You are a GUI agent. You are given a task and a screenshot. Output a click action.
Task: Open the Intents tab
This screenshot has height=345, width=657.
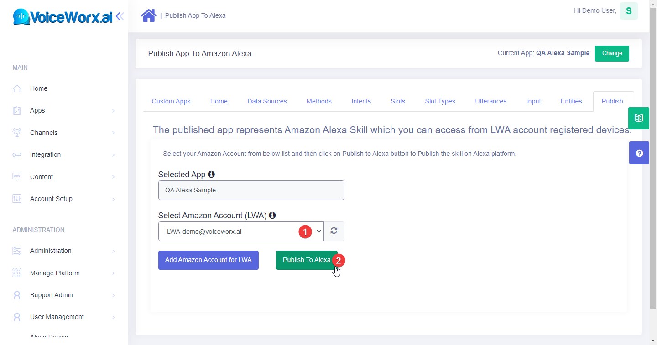coord(361,101)
